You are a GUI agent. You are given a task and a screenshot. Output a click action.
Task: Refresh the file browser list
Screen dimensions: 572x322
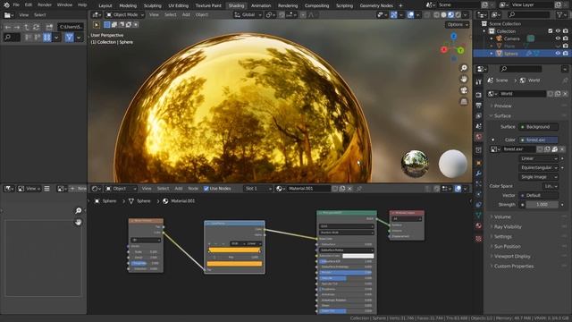coord(36,27)
